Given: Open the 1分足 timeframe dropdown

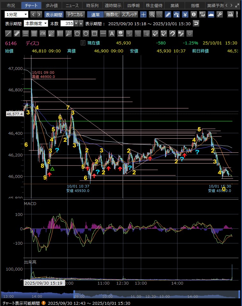Looking at the screenshot, I should coord(16,14).
